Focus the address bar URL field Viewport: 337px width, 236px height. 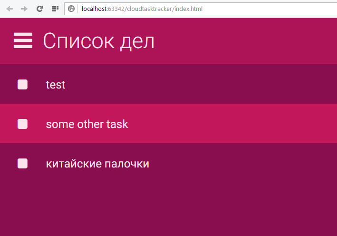201,9
